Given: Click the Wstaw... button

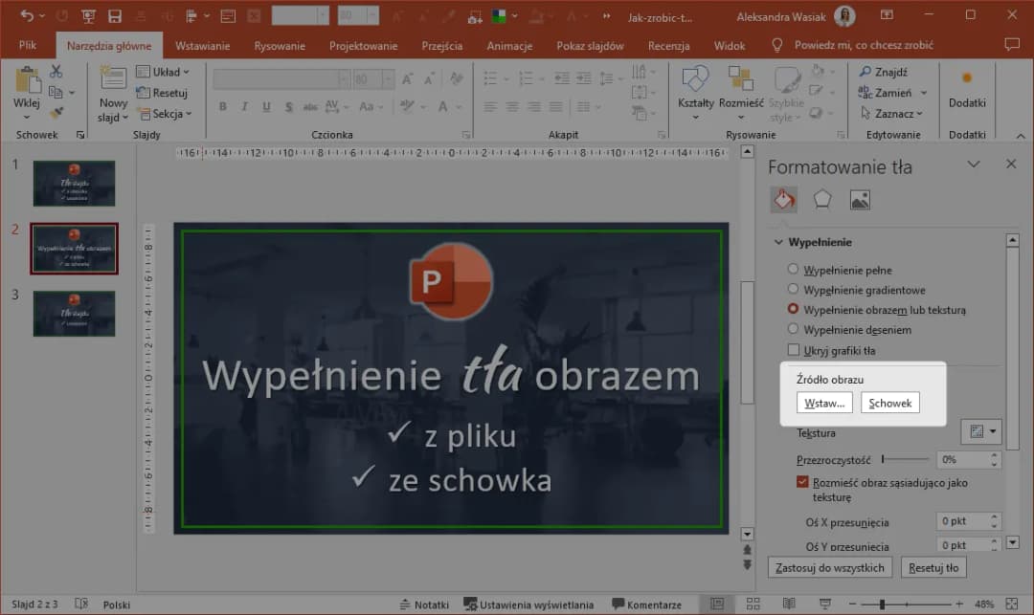Looking at the screenshot, I should point(824,403).
